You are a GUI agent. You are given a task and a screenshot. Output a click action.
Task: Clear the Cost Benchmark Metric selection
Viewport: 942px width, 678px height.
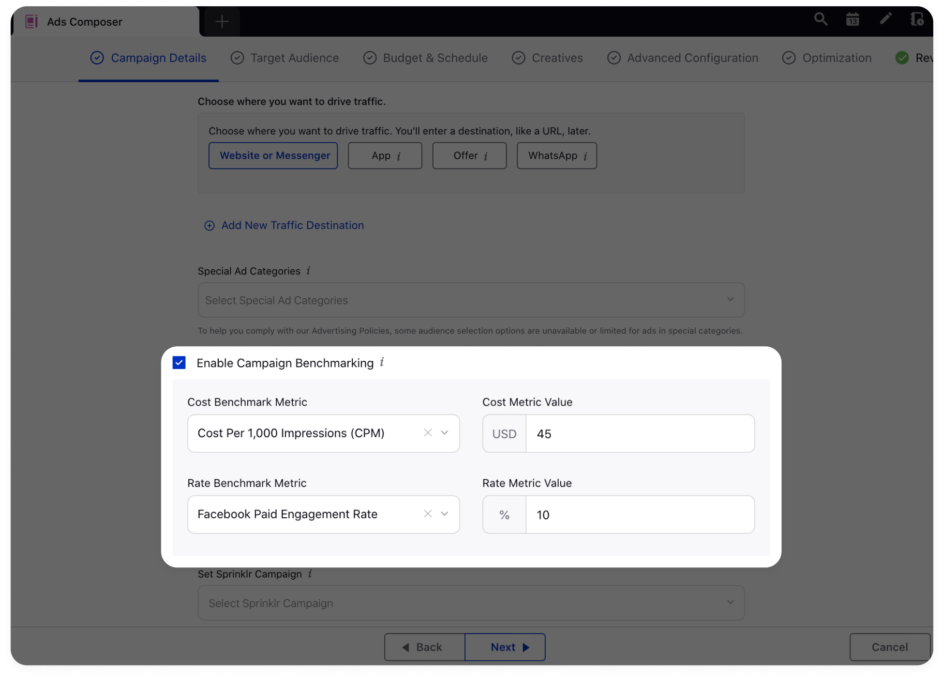428,433
